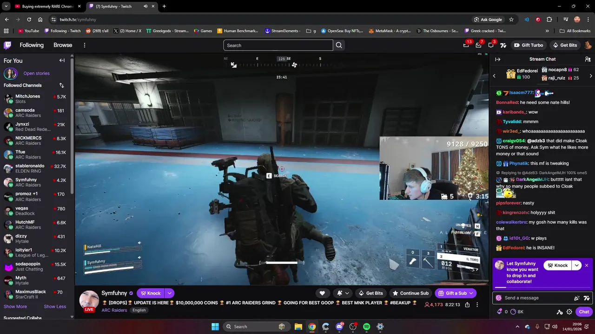Go to the Browse page
The image size is (595, 334).
point(63,45)
